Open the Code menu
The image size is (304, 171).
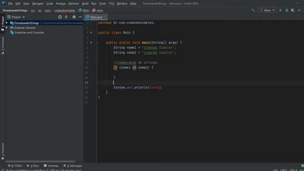(49, 3)
